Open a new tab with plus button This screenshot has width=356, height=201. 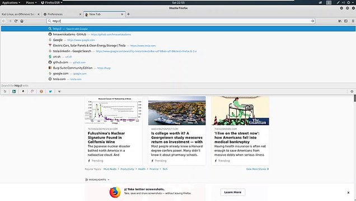pyautogui.click(x=128, y=14)
